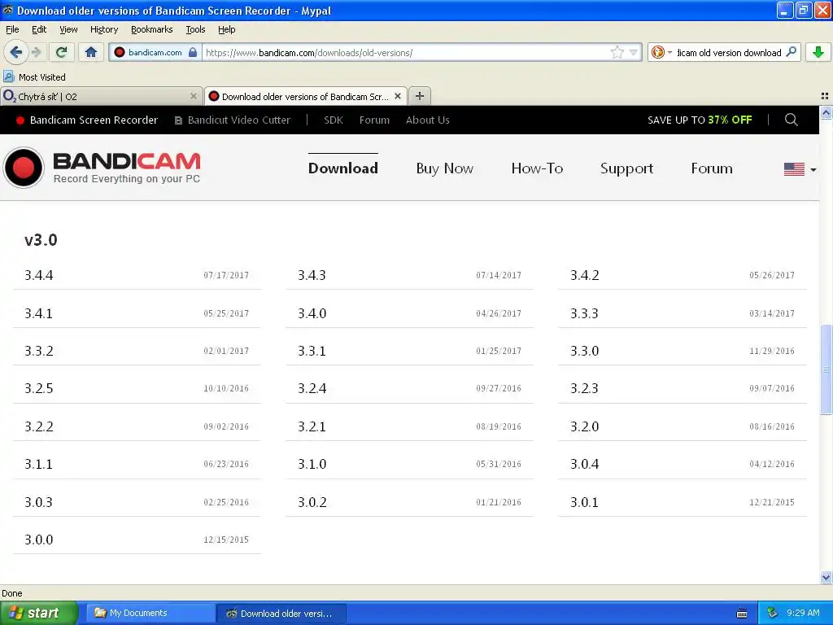833x625 pixels.
Task: Open the main navigation Forum page
Action: coord(712,168)
